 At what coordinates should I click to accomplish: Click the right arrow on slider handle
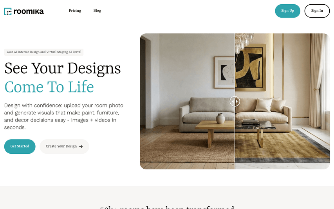point(237,101)
